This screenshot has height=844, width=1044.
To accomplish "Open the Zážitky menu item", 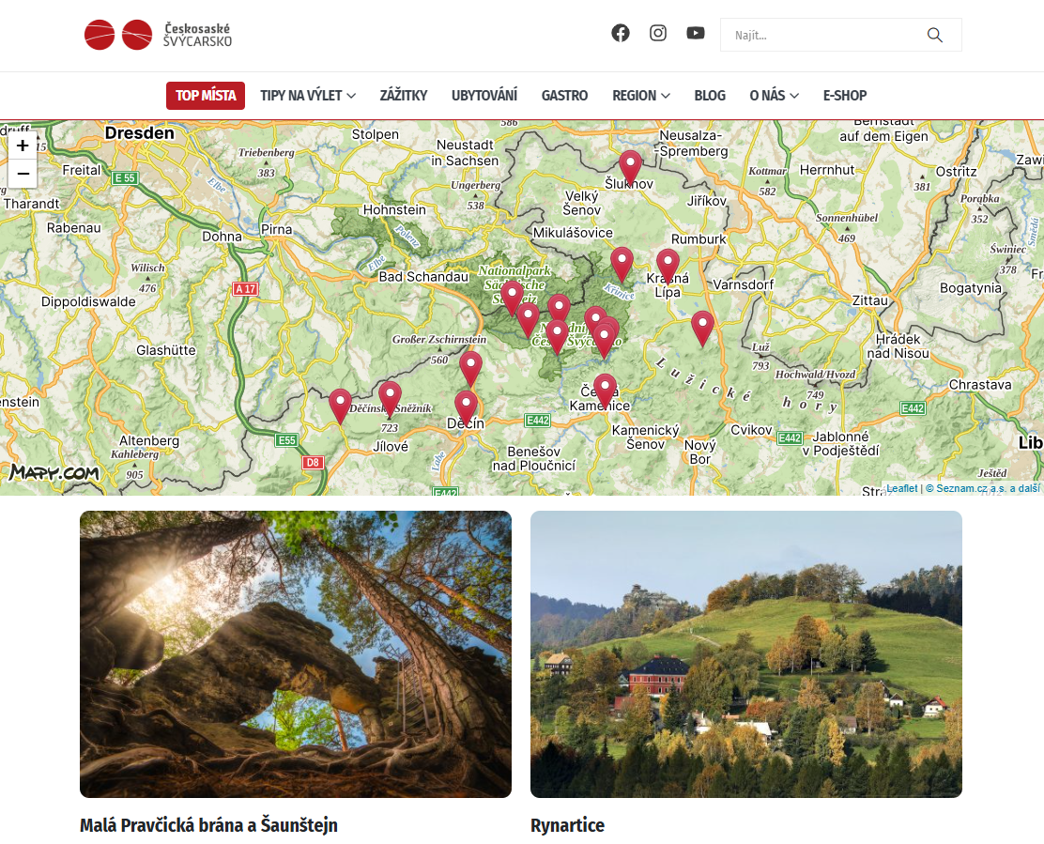I will pyautogui.click(x=404, y=96).
